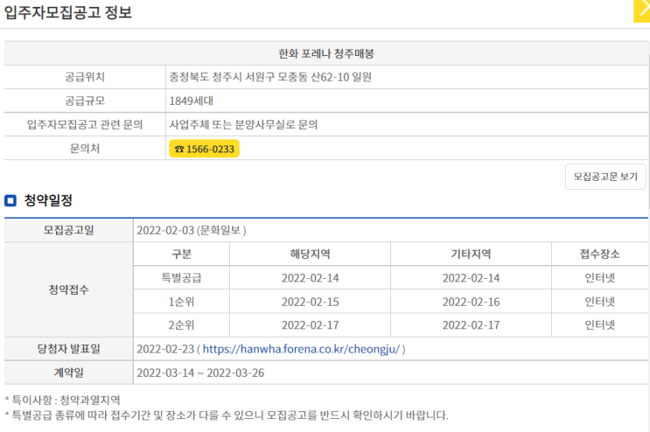Call the 1566-0233 phone button
This screenshot has height=432, width=650.
pyautogui.click(x=204, y=149)
